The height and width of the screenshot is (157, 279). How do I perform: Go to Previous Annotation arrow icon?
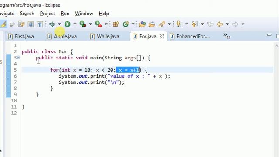[194, 24]
